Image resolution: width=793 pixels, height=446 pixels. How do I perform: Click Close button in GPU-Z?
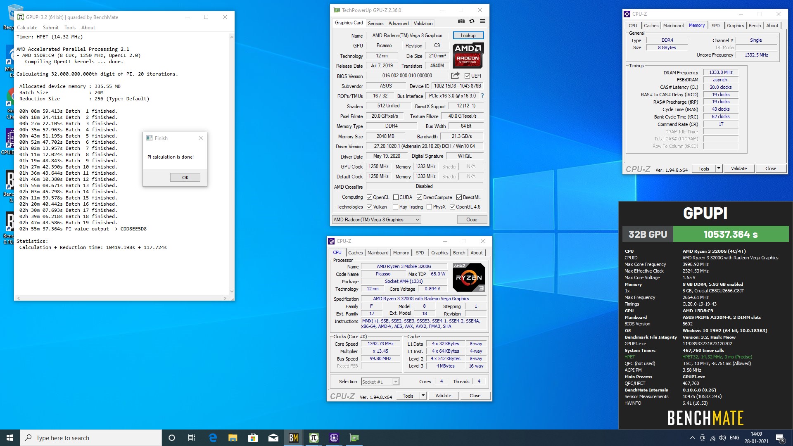[472, 220]
